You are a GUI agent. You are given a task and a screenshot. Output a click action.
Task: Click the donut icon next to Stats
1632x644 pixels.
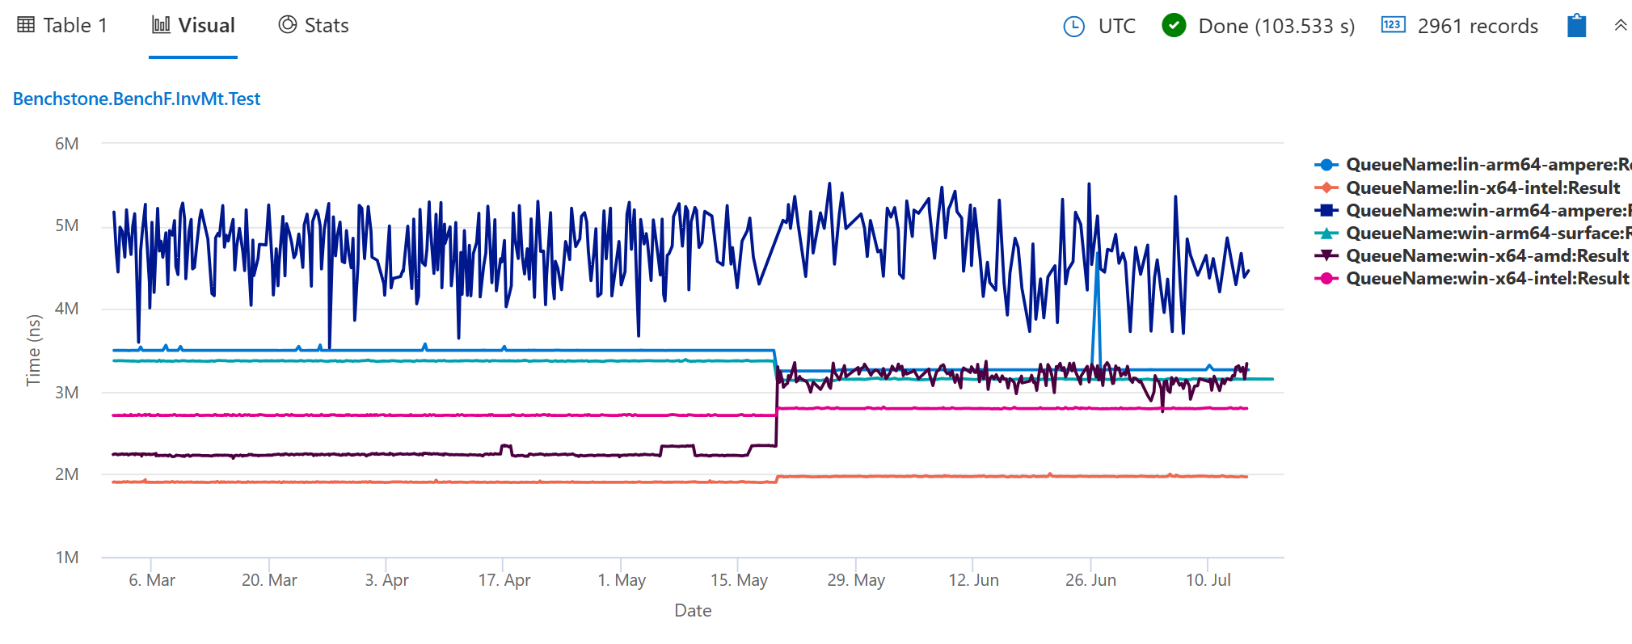(x=285, y=25)
